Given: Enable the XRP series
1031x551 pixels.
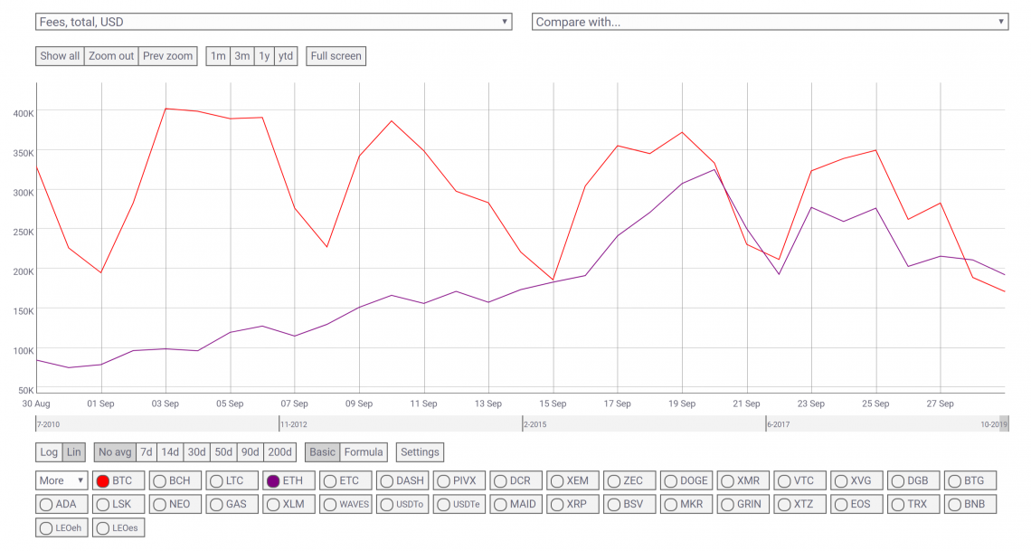Looking at the screenshot, I should click(572, 504).
